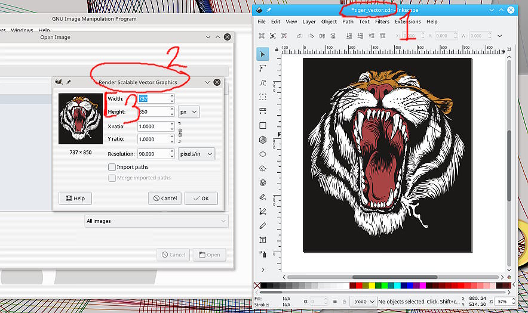Rotate selection counter-clockwise icon
528x313 pixels.
299,36
